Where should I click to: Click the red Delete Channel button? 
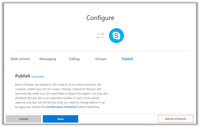coord(175,119)
